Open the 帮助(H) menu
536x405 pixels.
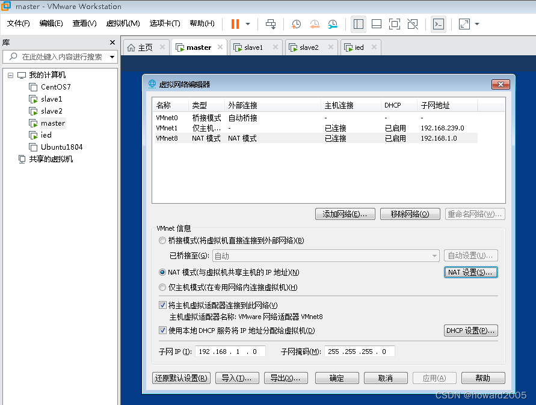click(202, 23)
